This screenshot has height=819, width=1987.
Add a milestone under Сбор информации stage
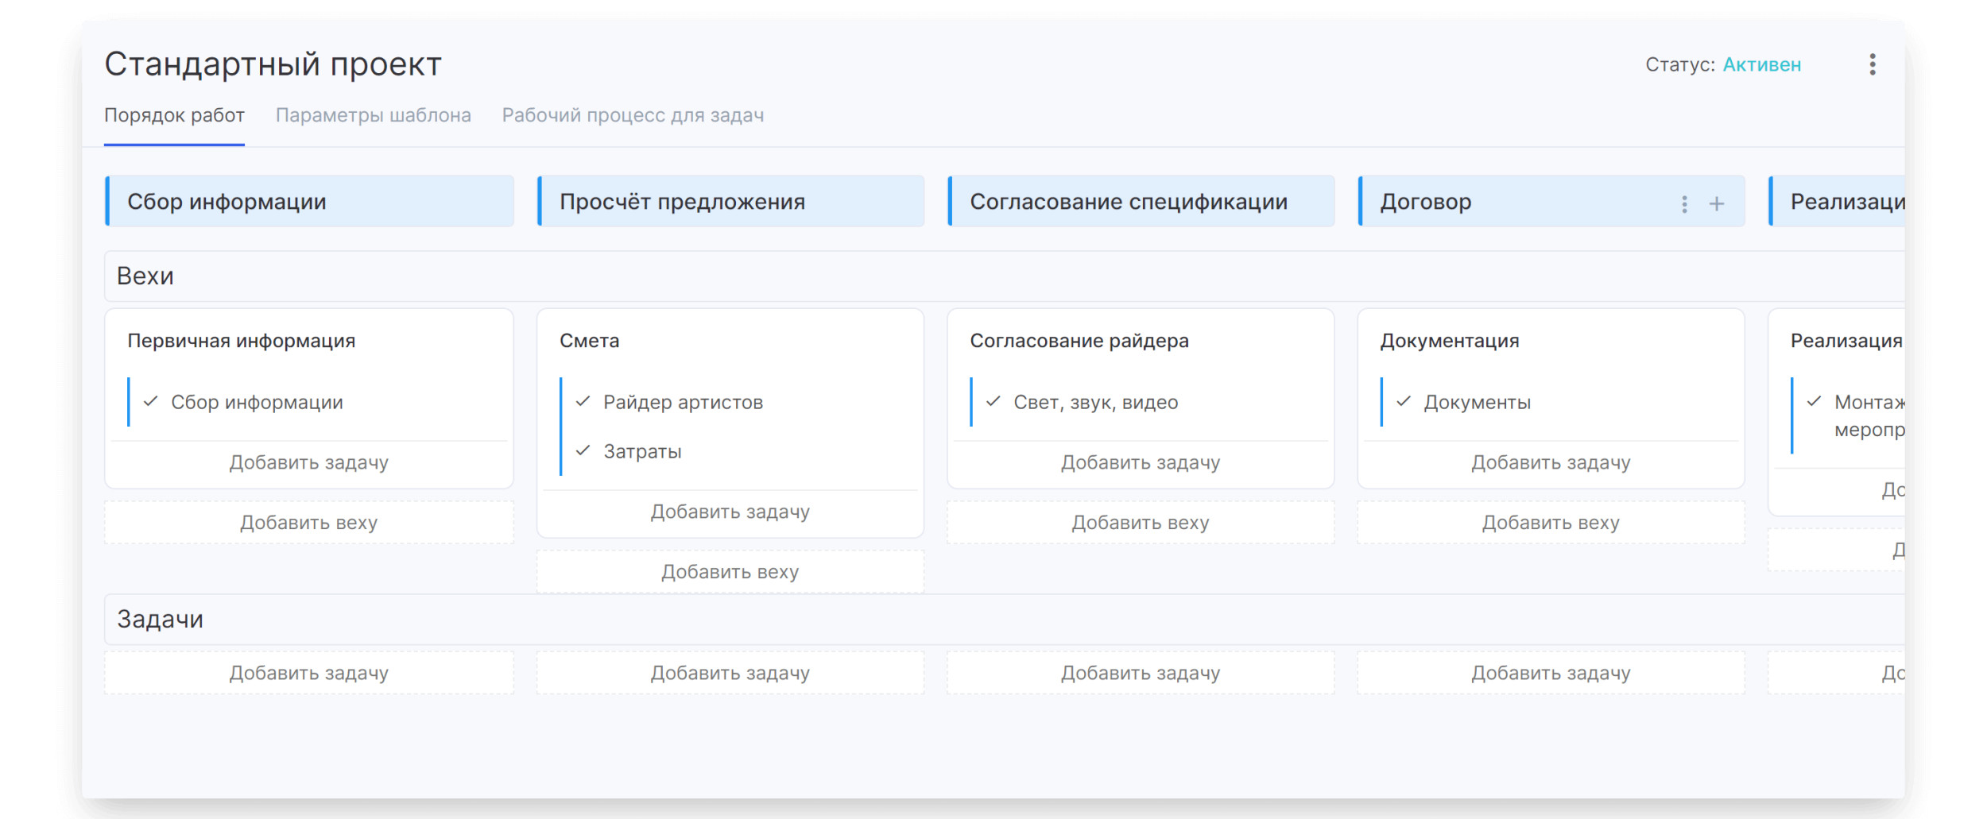click(308, 523)
